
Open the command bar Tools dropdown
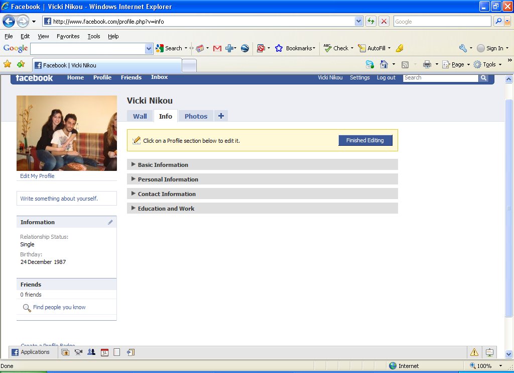pos(500,65)
